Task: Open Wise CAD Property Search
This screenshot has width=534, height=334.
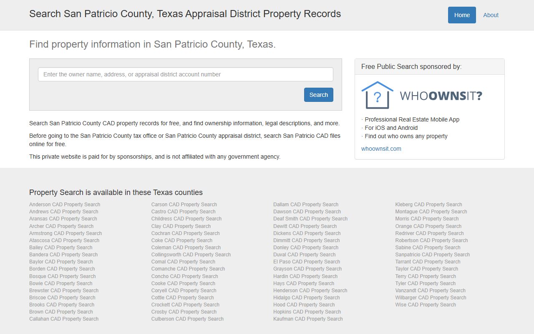Action: 426,305
